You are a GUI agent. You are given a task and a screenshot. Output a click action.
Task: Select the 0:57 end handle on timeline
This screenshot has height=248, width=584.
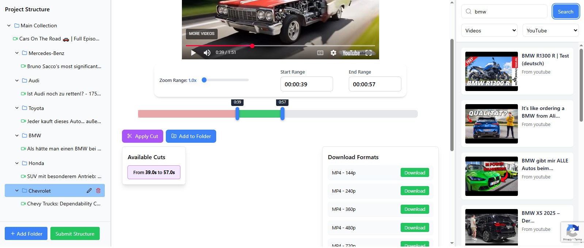click(x=282, y=114)
